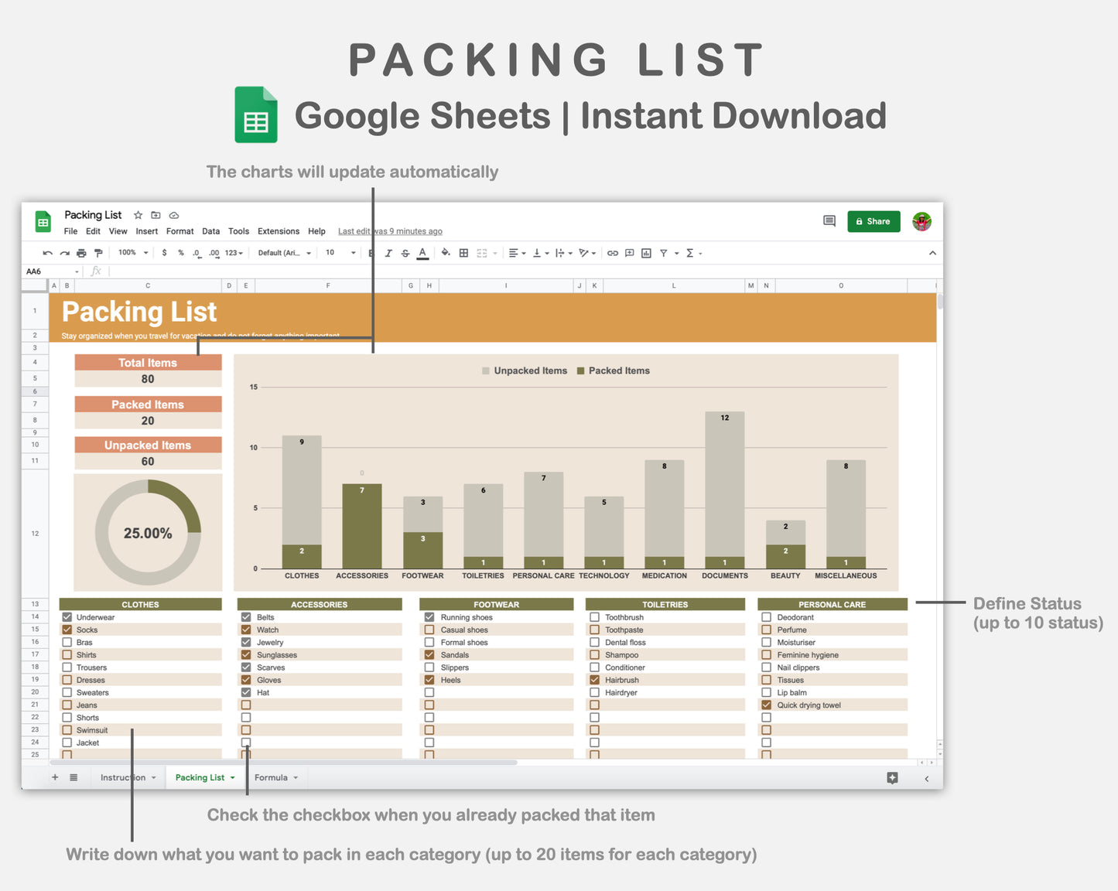Click the Share button
This screenshot has width=1118, height=891.
(x=874, y=221)
